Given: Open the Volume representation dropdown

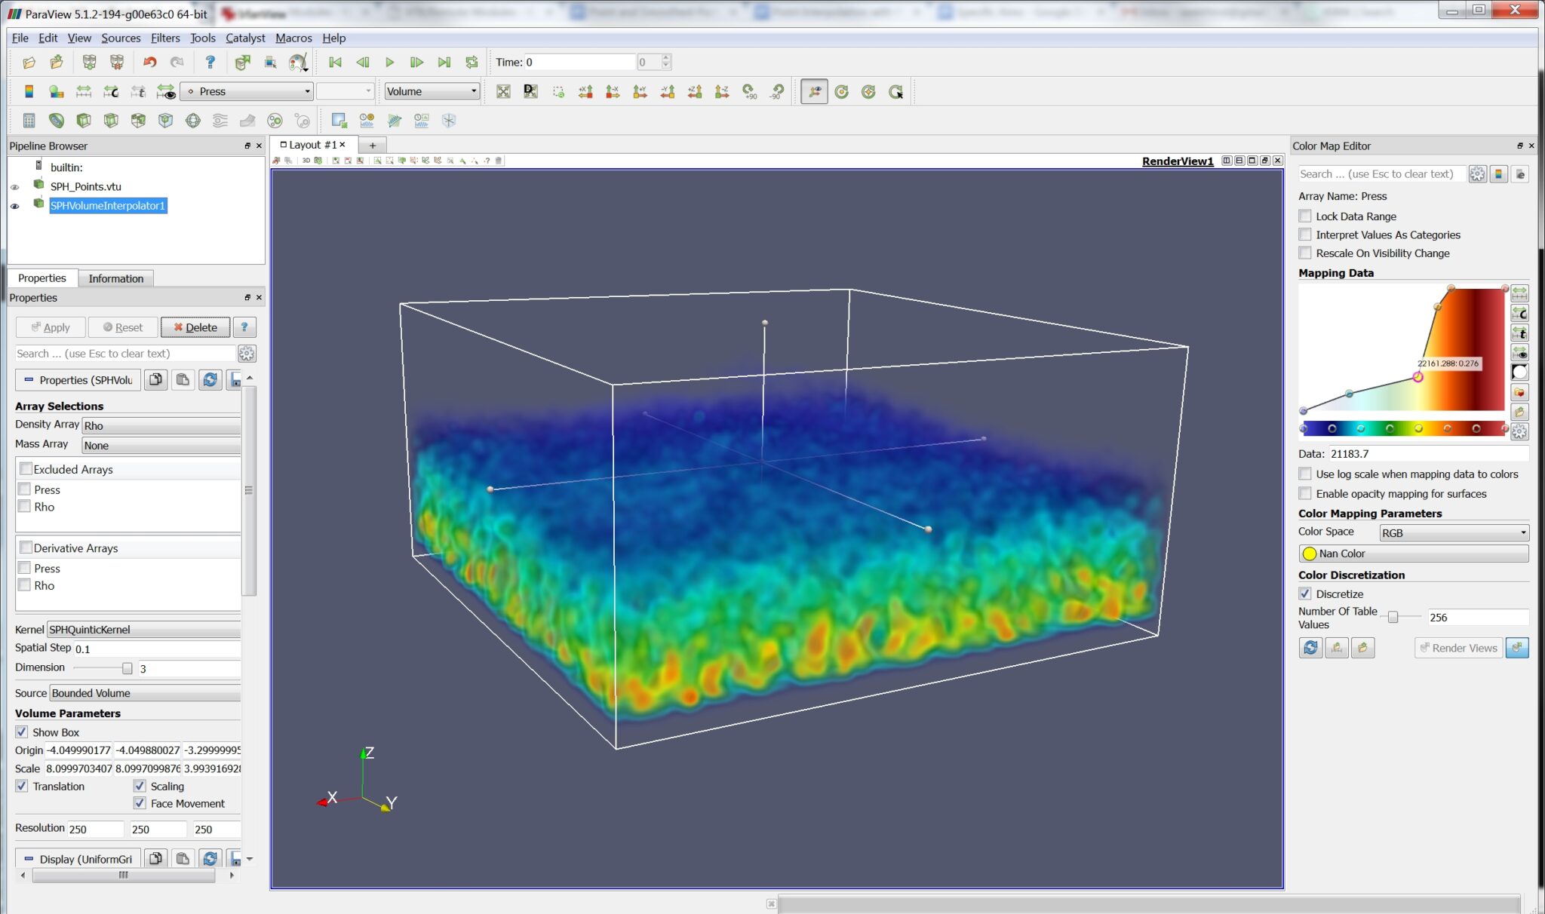Looking at the screenshot, I should 430,91.
